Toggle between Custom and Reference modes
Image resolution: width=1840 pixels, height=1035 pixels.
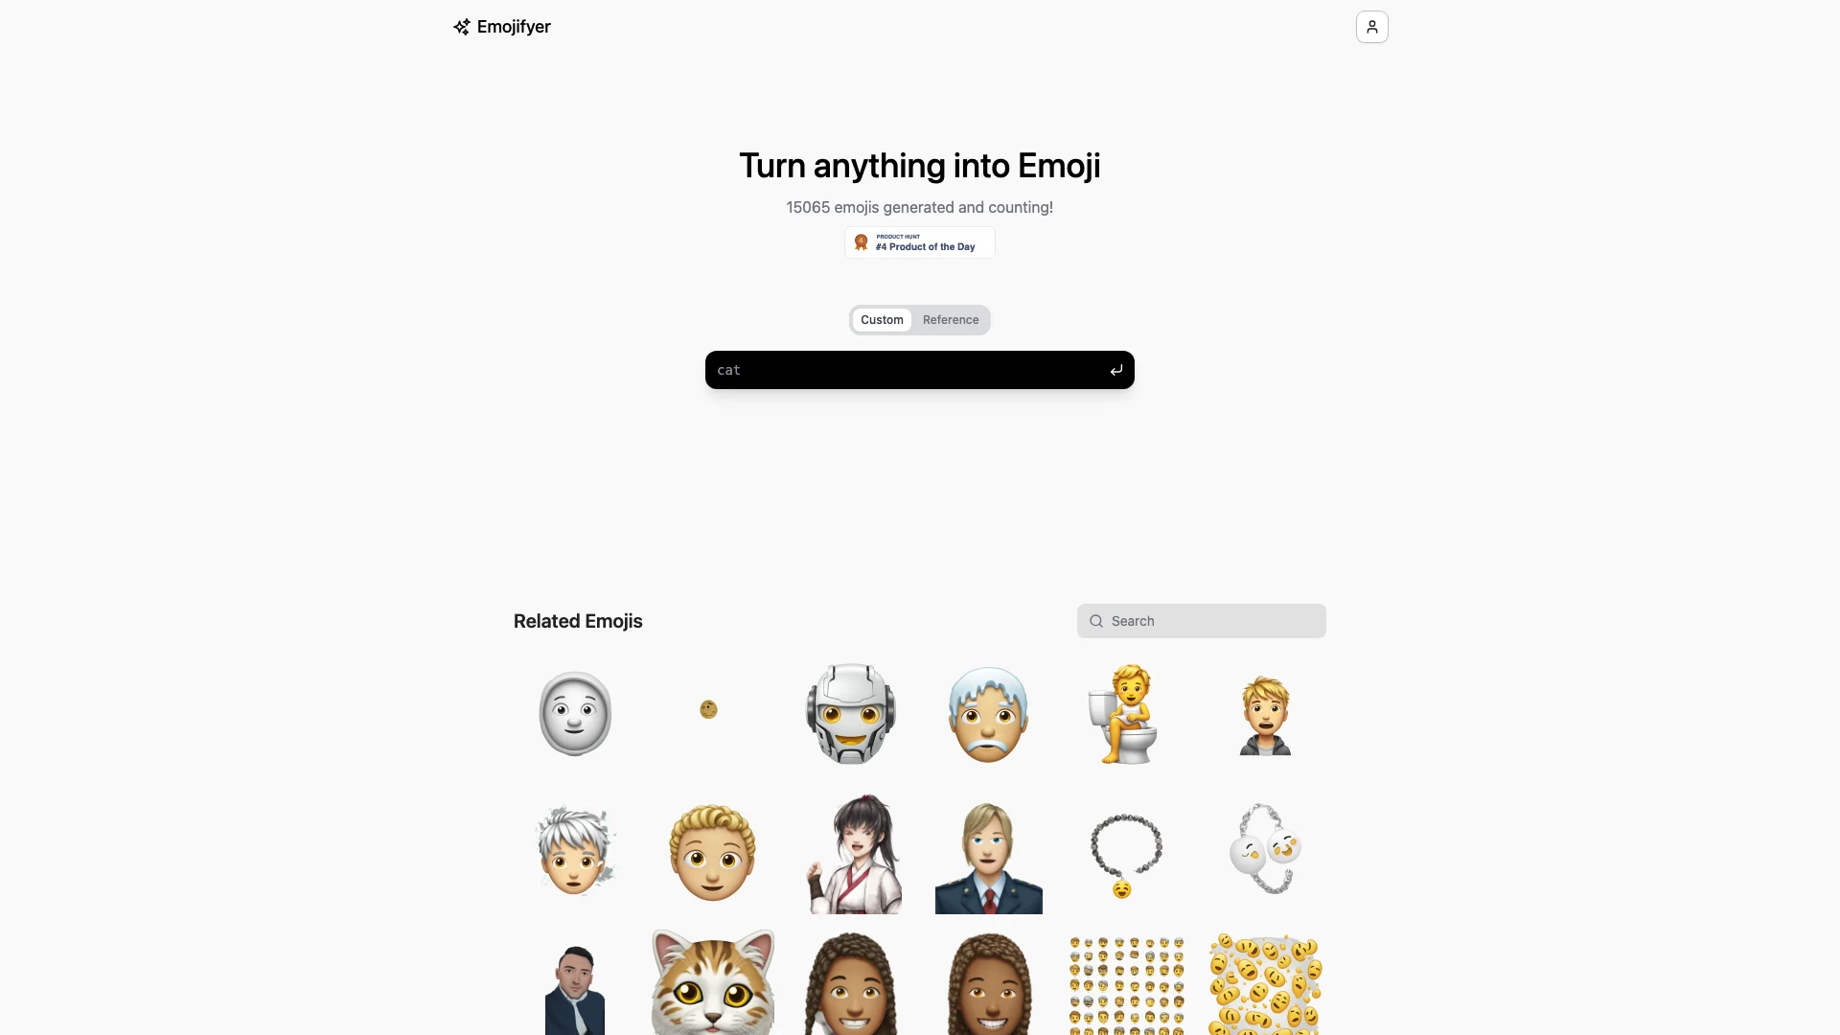(920, 320)
